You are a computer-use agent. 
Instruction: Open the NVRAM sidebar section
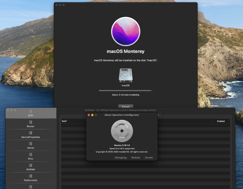pos(31,167)
